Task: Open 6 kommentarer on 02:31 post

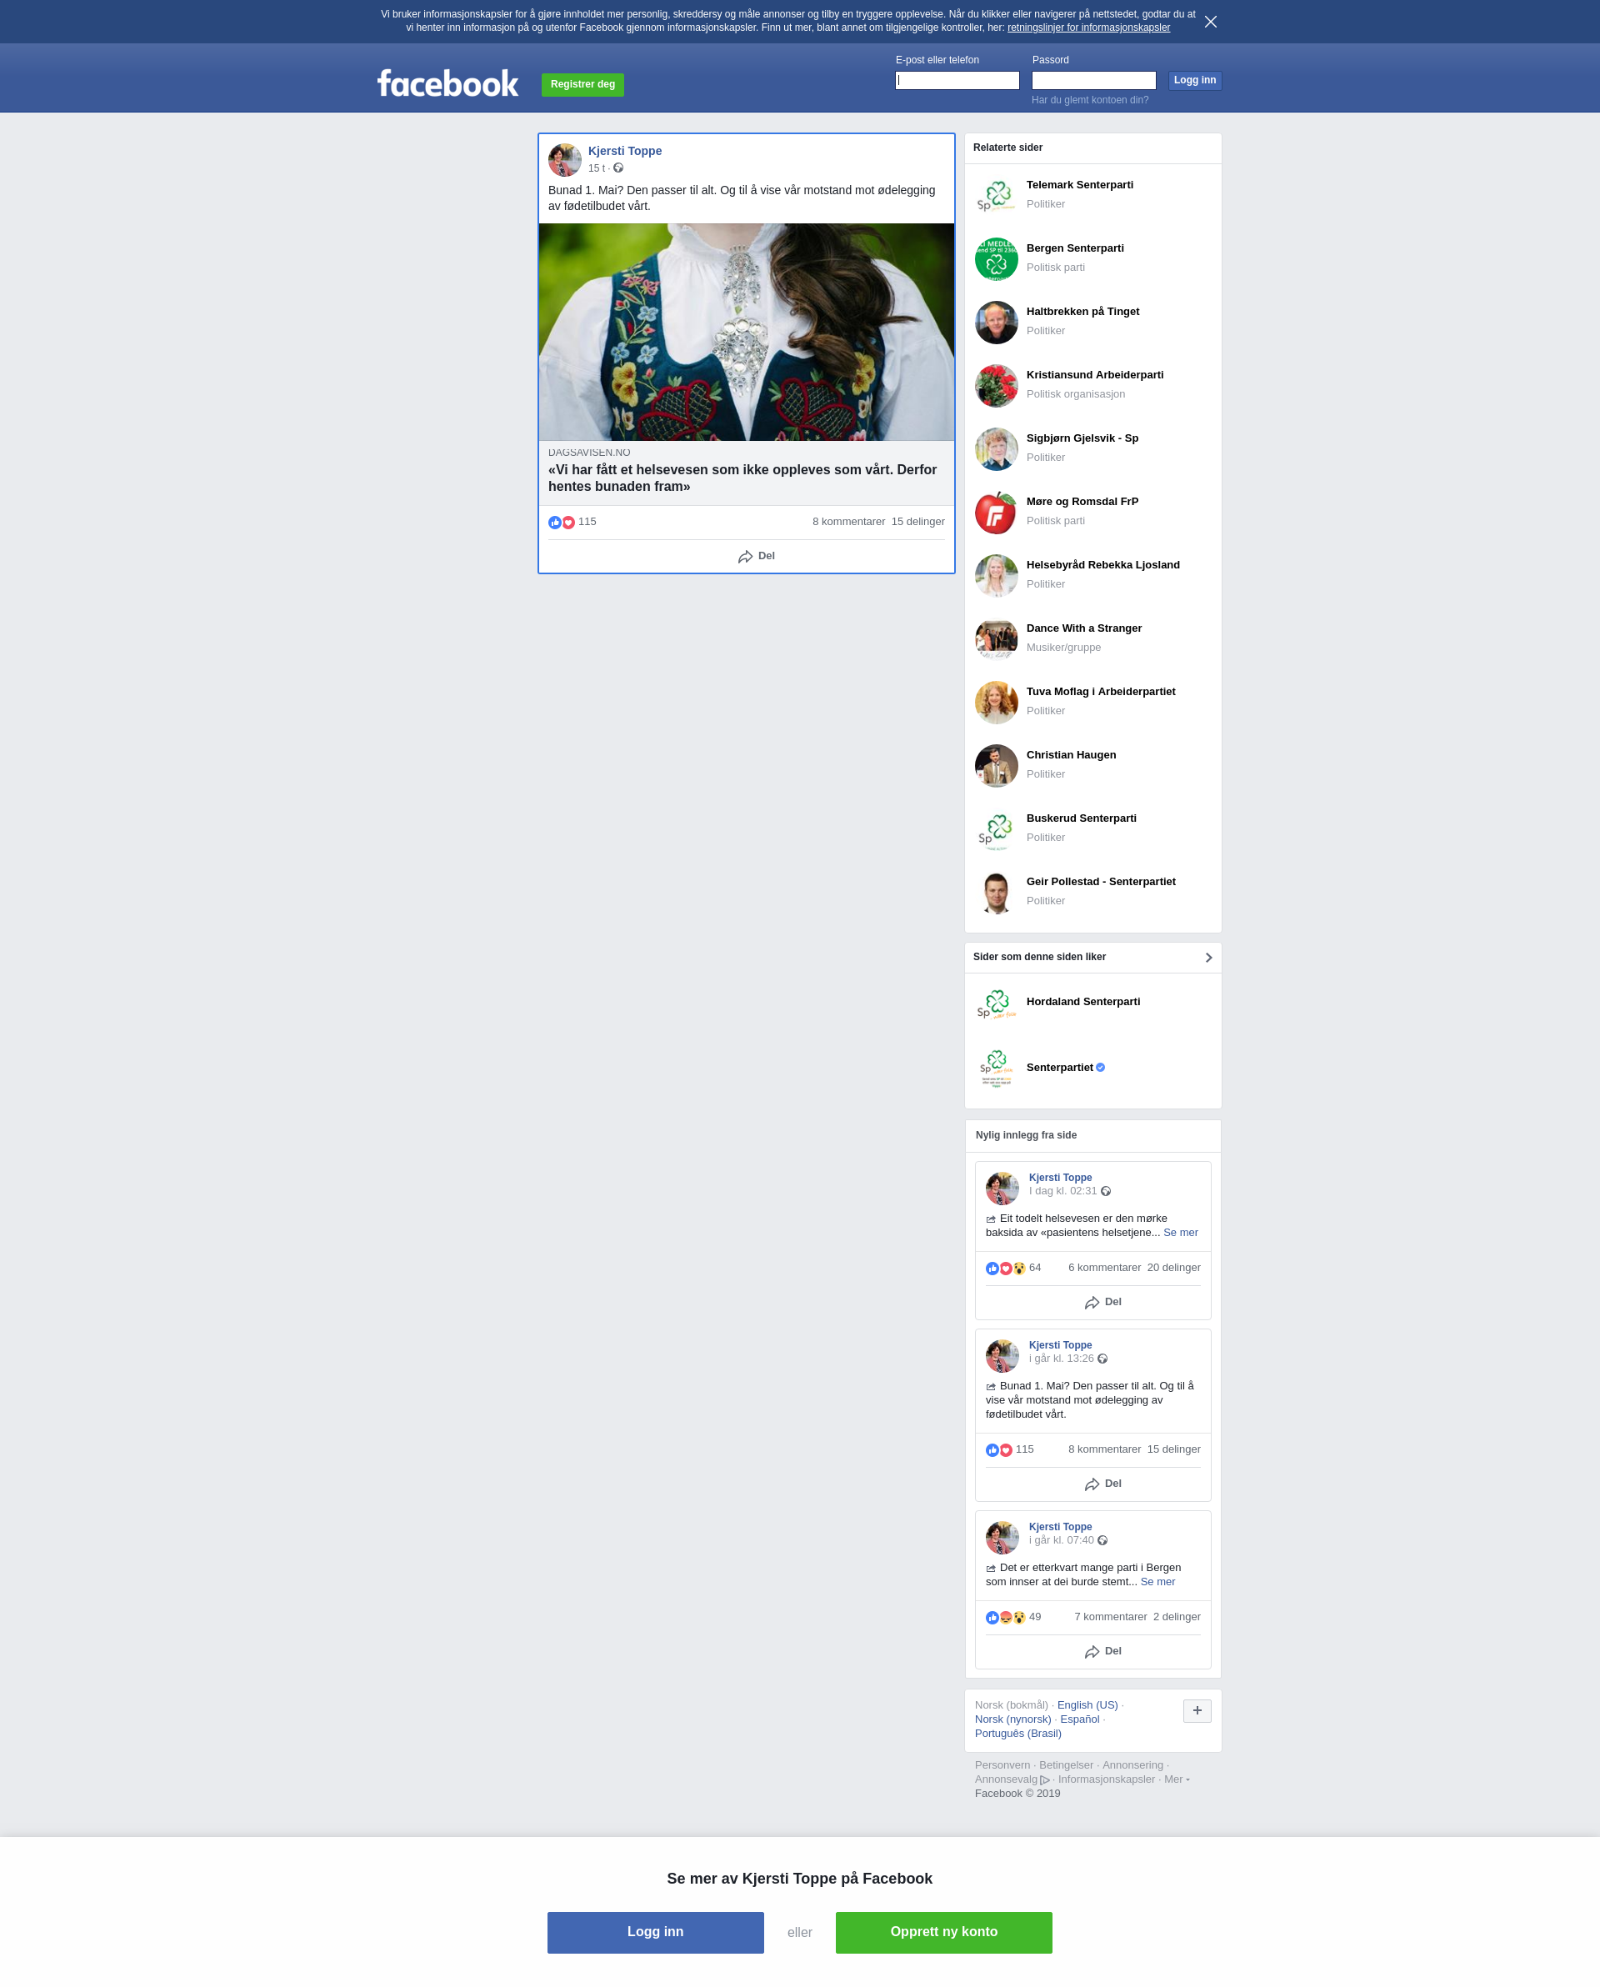Action: [1104, 1267]
